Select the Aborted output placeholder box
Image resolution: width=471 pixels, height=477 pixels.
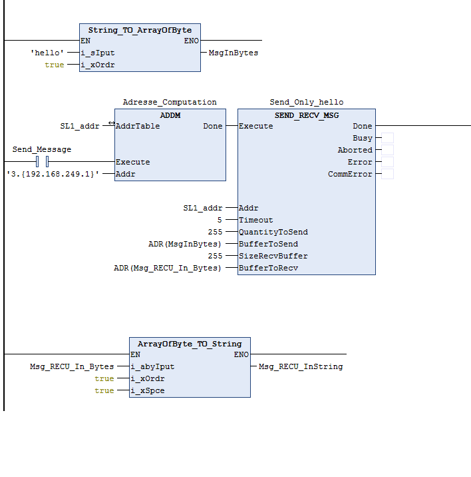387,150
